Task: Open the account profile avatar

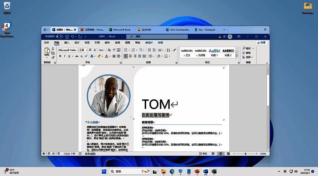Action: pos(230,37)
